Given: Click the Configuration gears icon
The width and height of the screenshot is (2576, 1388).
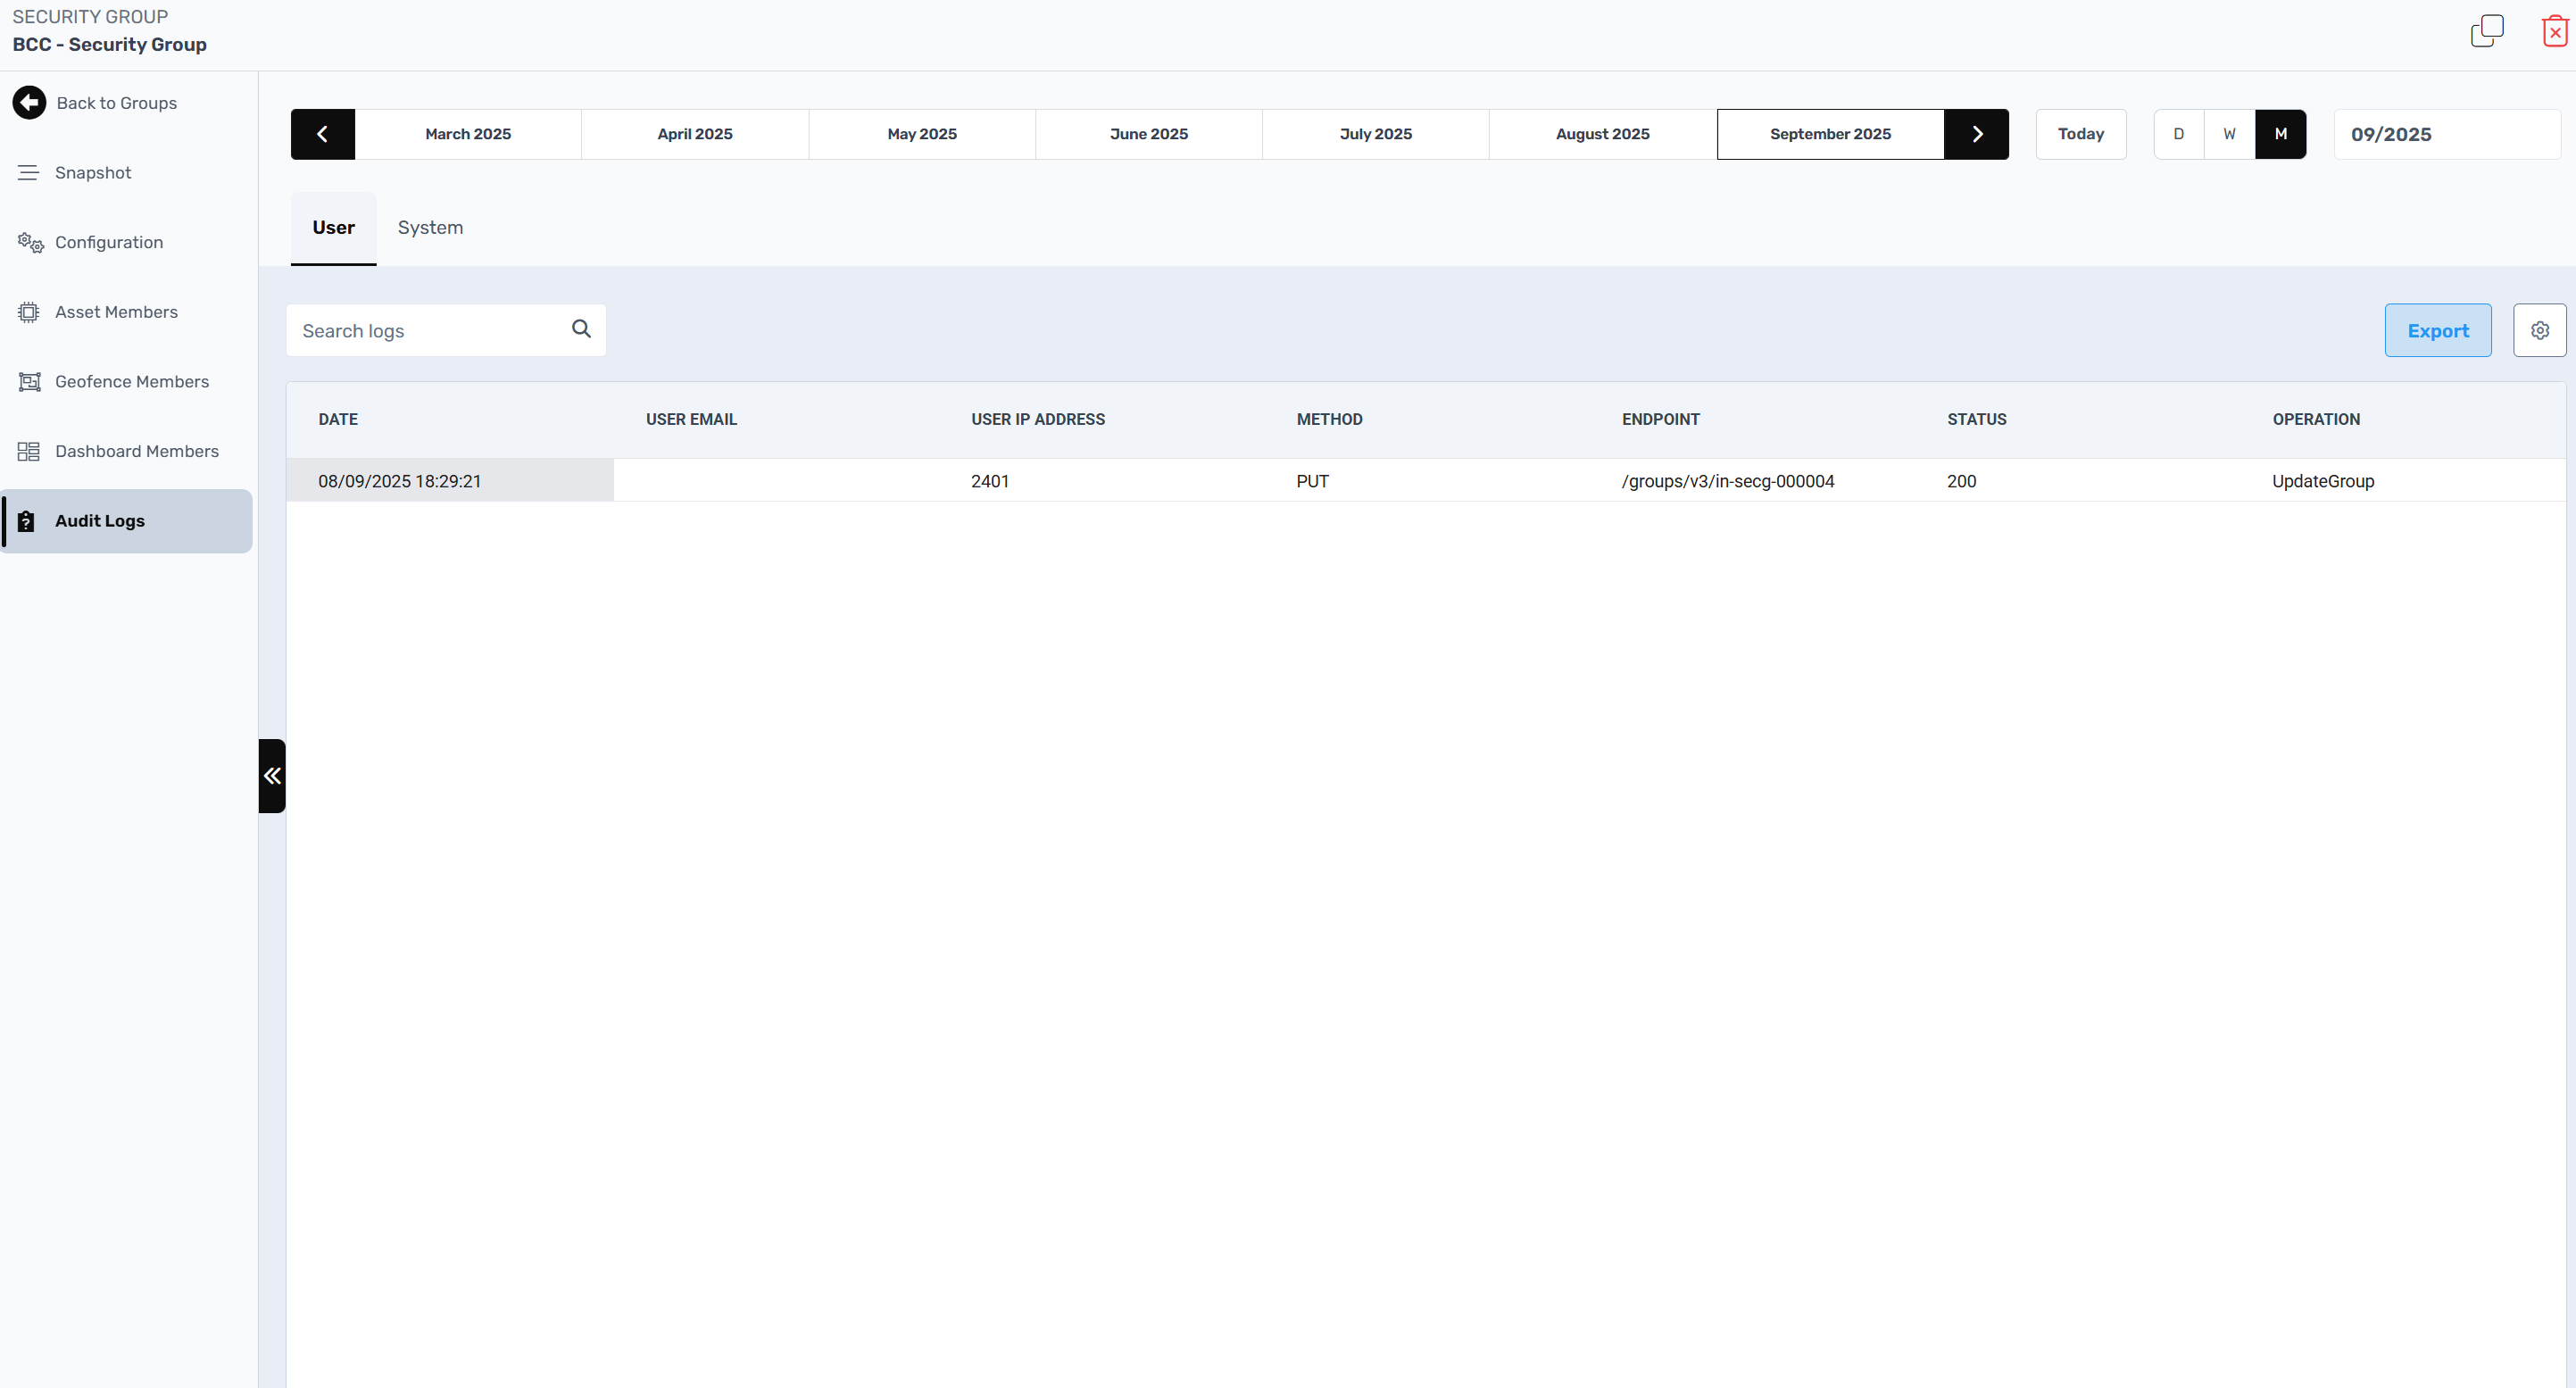Looking at the screenshot, I should [x=30, y=242].
